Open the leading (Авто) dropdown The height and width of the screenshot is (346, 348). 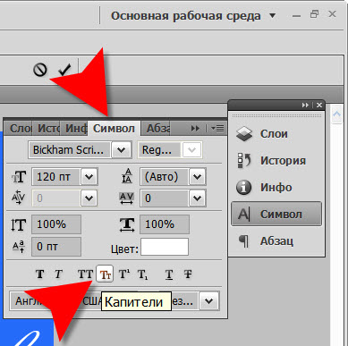coord(197,177)
